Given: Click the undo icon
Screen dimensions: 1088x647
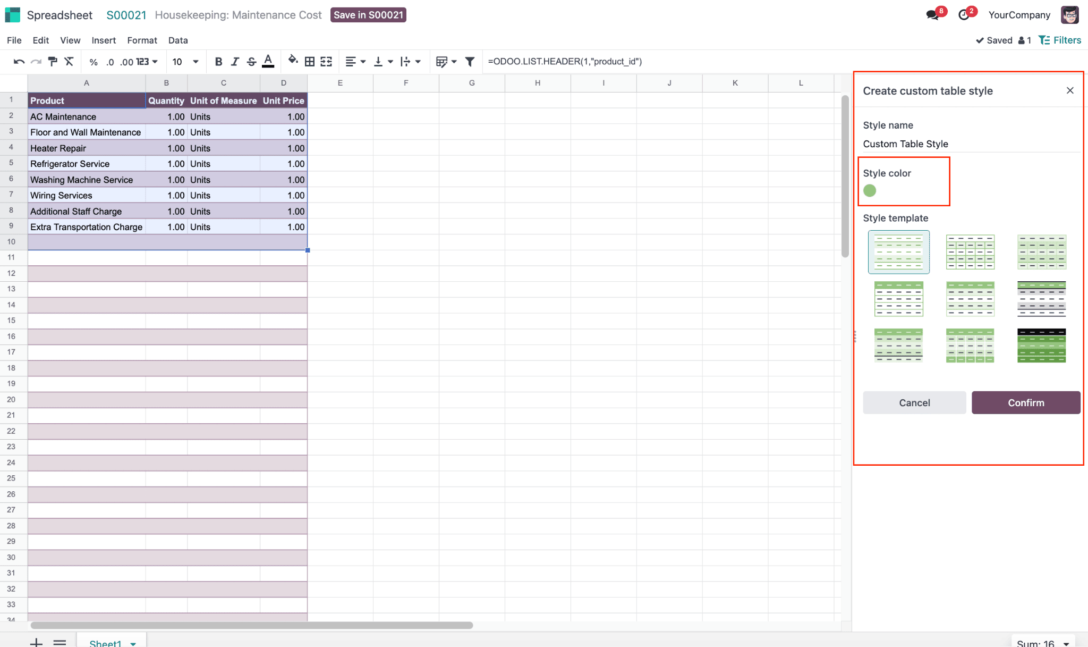Looking at the screenshot, I should point(19,62).
